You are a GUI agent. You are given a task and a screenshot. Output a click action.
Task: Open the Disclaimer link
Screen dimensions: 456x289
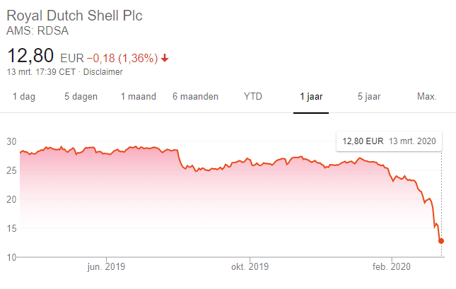click(104, 72)
